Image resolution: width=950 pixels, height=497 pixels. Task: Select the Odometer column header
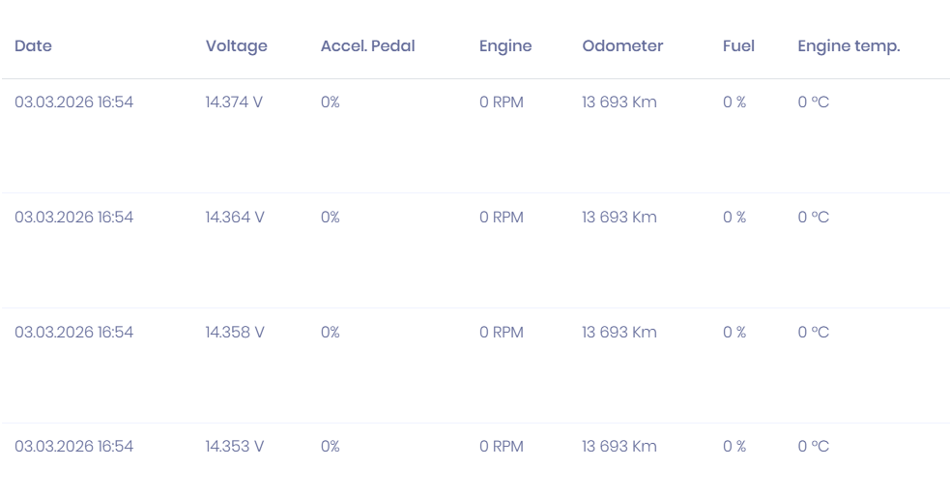622,45
